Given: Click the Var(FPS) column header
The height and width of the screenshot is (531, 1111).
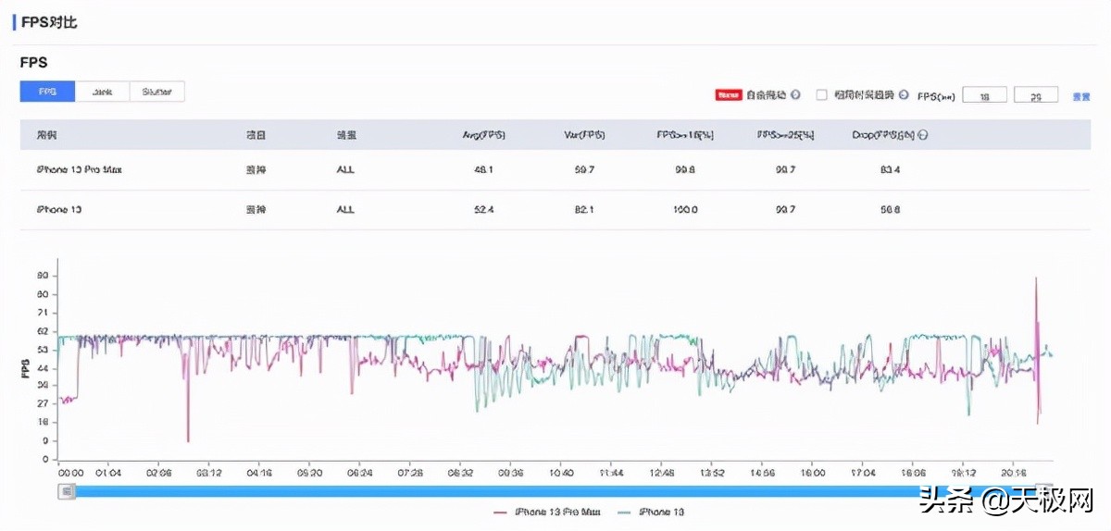Looking at the screenshot, I should coord(584,135).
